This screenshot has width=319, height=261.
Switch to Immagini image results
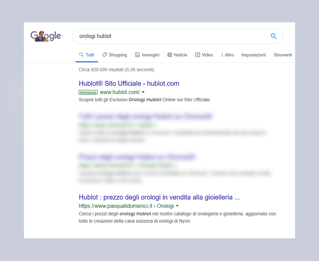pos(147,55)
